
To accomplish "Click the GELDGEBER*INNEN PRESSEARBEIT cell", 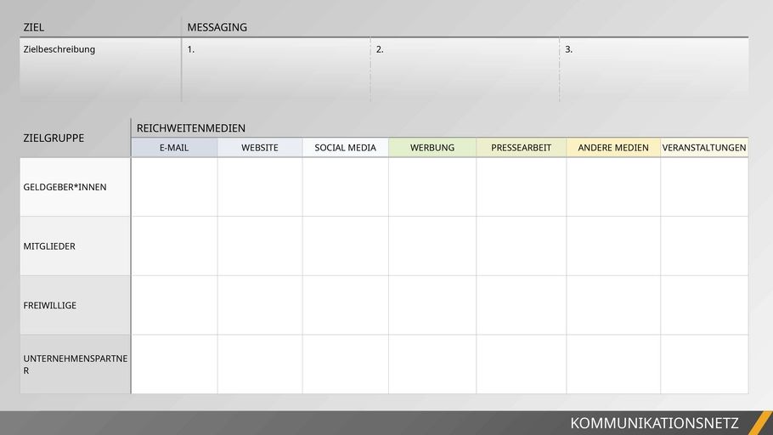I will tap(521, 187).
